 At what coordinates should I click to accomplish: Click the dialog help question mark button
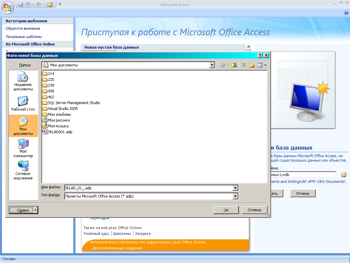tap(260, 55)
